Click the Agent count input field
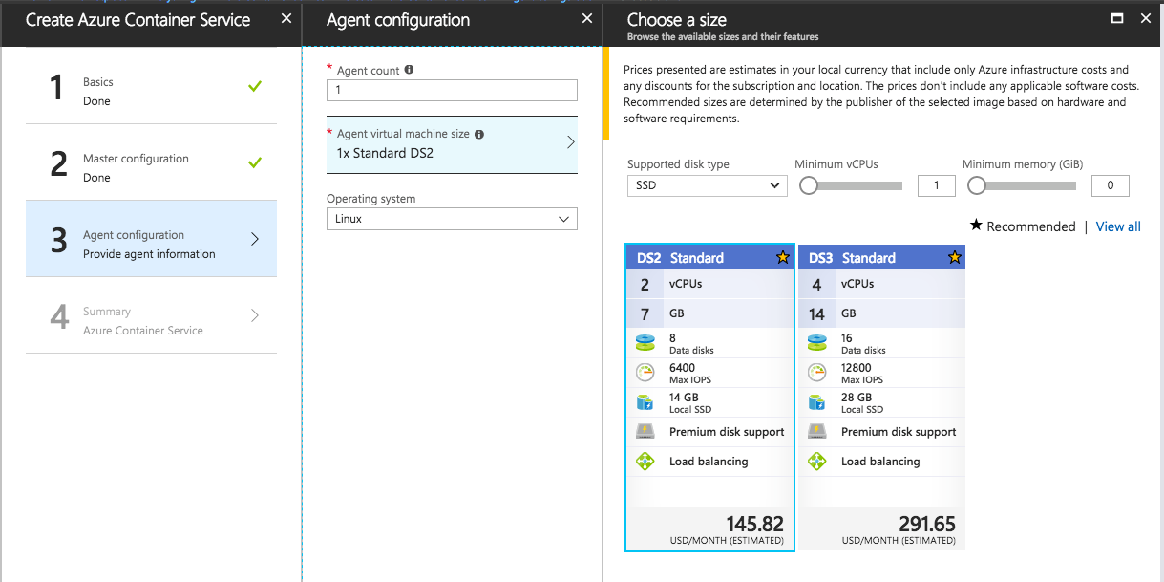Screen dimensions: 1164x582 click(452, 90)
